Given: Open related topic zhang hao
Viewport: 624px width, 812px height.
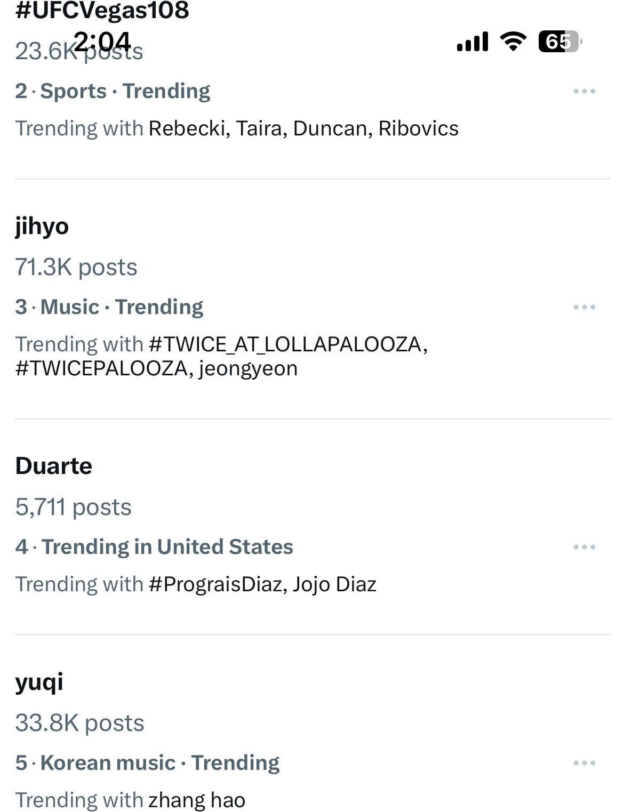Looking at the screenshot, I should coord(197,800).
